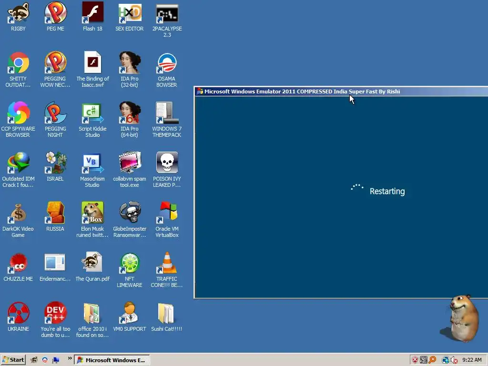This screenshot has width=488, height=366.
Task: Click the network connection tray icon
Action: (x=446, y=360)
